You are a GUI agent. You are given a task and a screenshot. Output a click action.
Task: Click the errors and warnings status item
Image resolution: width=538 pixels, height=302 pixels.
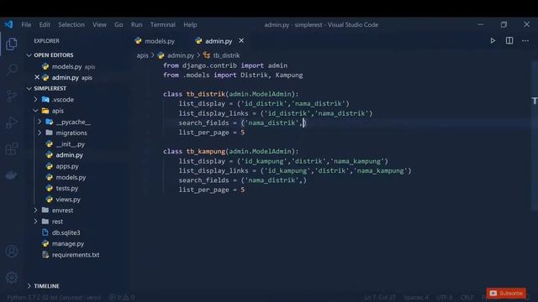tap(121, 297)
